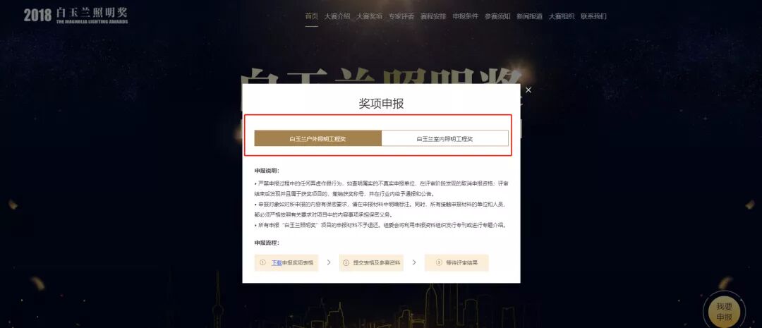Click the 2018 白玉兰照明奖 logo
This screenshot has height=328, width=762.
(75, 15)
